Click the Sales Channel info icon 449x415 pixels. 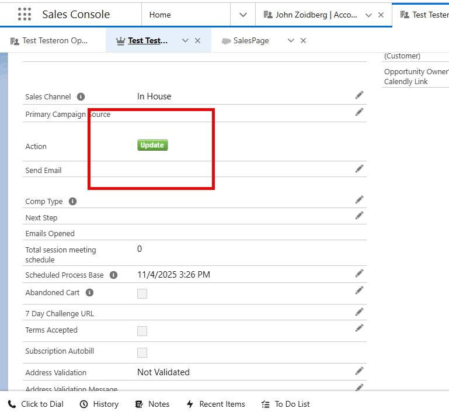(81, 97)
